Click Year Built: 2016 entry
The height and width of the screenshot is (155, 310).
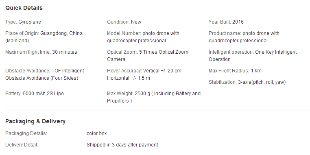tap(226, 22)
